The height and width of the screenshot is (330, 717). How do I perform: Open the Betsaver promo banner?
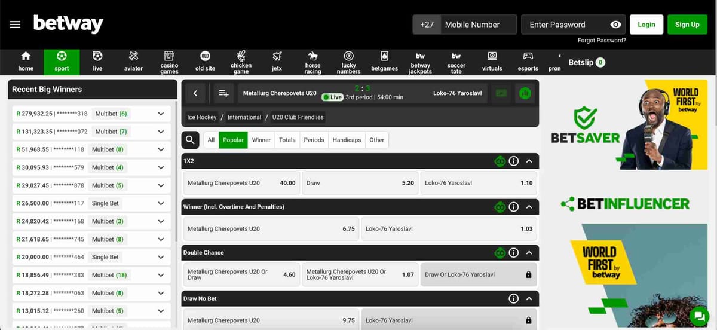[629, 125]
